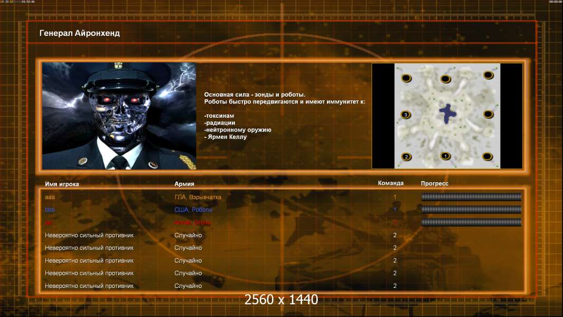The image size is (563, 317).
Task: Pick the empty start spot in the map's bottom-right corner
Action: (x=487, y=156)
